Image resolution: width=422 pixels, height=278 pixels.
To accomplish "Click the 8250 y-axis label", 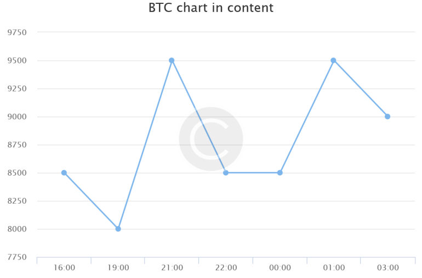I will pos(17,201).
